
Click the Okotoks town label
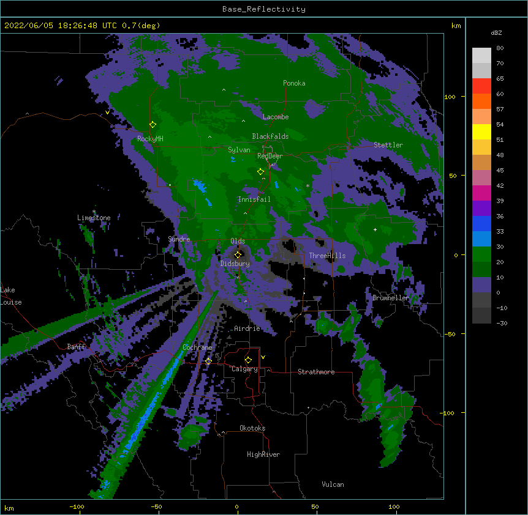[252, 428]
